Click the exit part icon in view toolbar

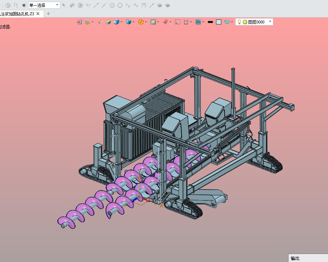(79, 22)
